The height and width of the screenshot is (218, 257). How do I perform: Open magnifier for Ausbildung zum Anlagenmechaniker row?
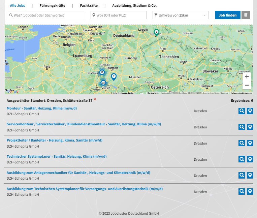click(x=242, y=176)
